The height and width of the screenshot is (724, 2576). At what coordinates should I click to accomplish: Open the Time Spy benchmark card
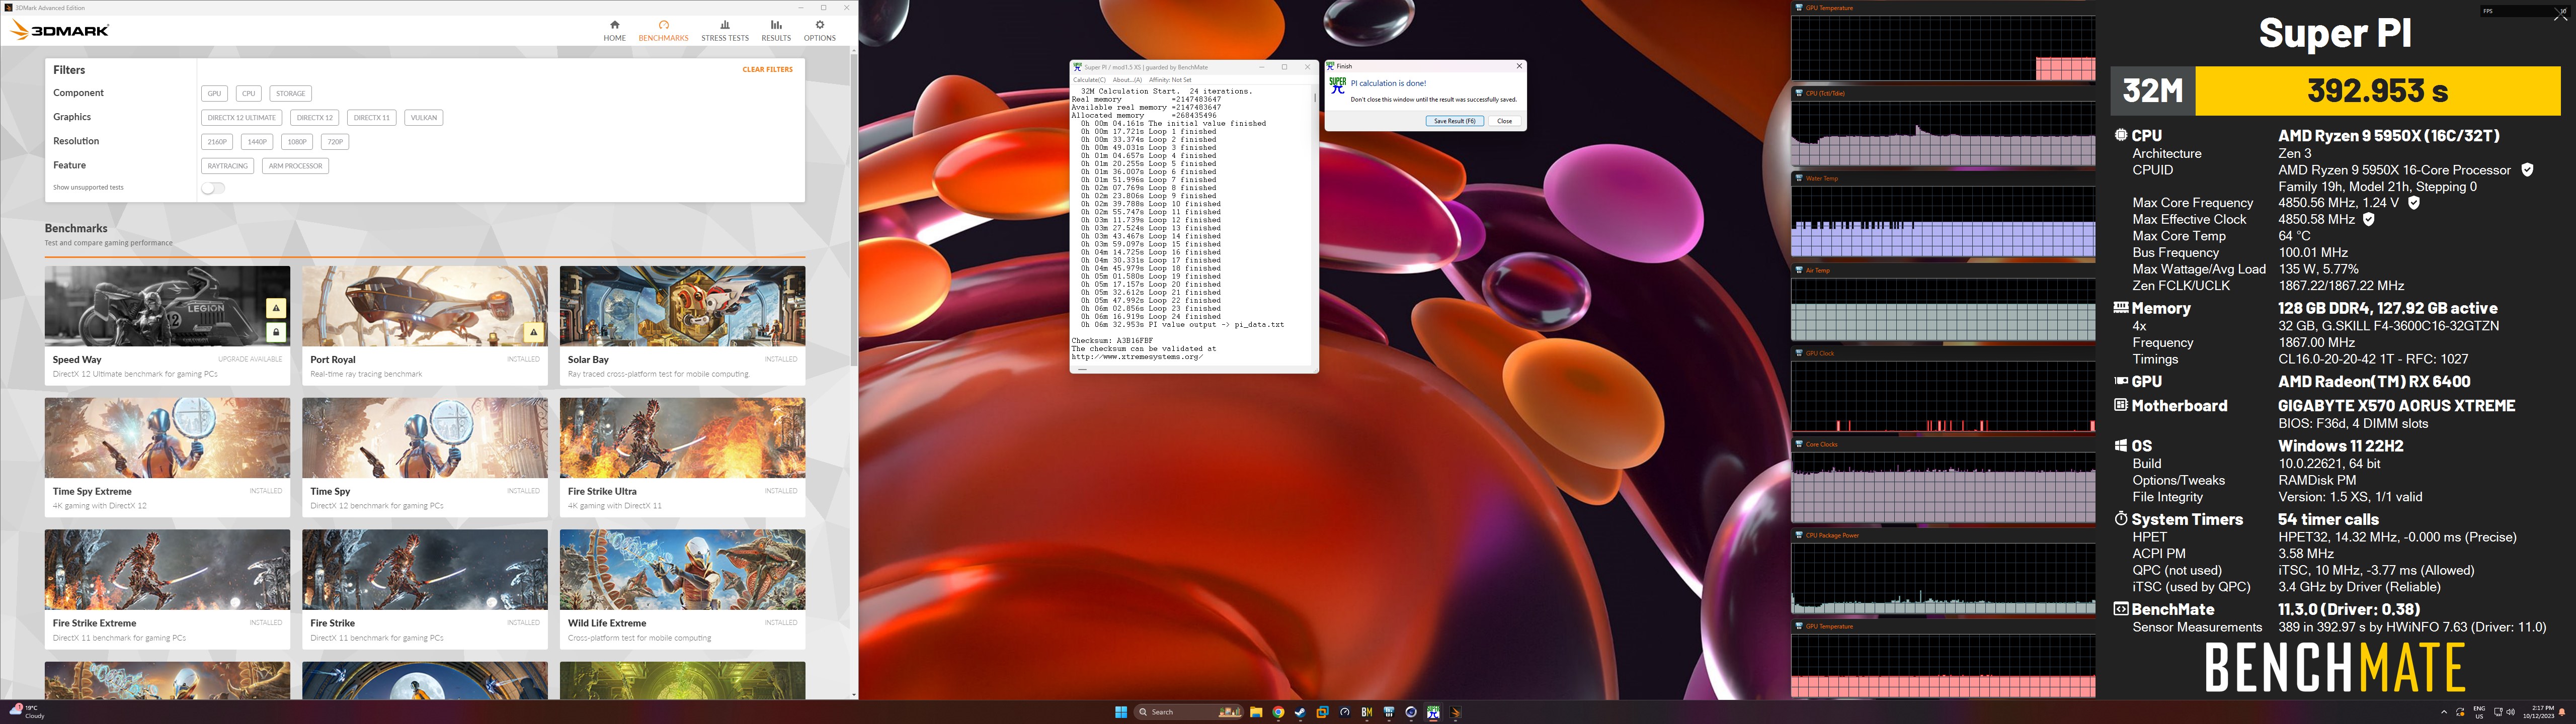[x=425, y=457]
